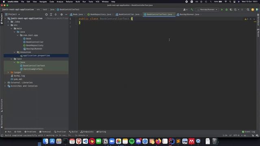Open the Problems tool window
This screenshot has width=260, height=146.
30,132
